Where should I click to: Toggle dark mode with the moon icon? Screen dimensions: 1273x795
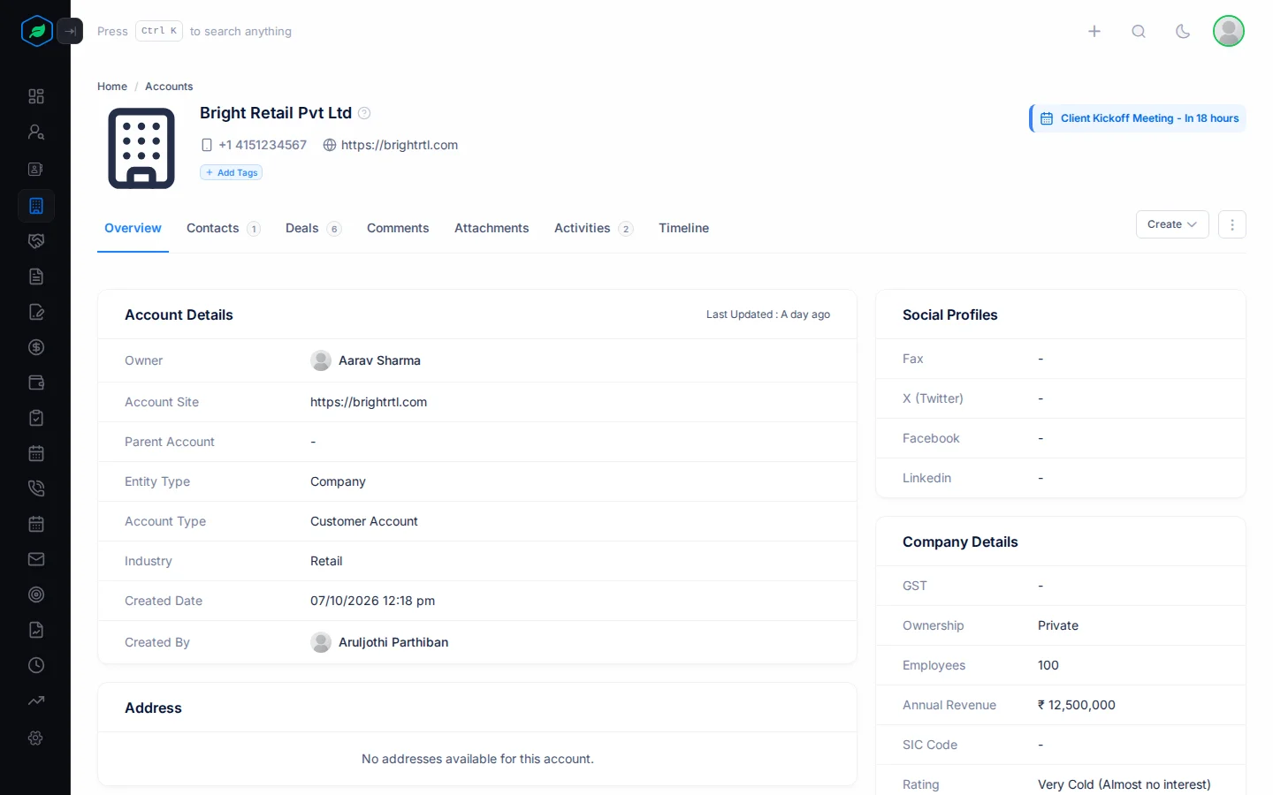click(1183, 31)
